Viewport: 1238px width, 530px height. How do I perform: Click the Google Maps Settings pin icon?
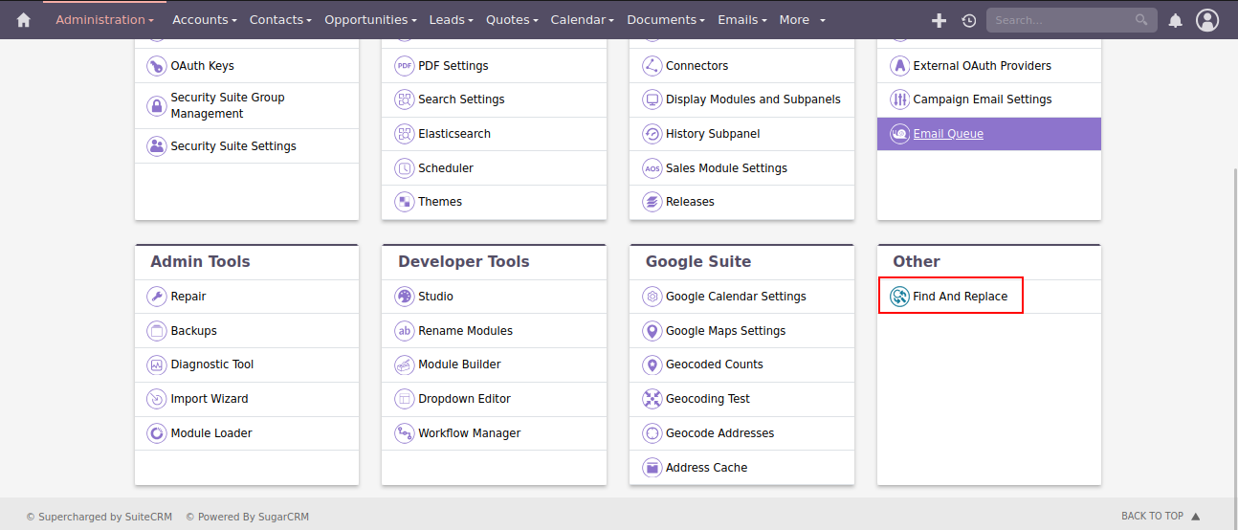[x=652, y=331]
